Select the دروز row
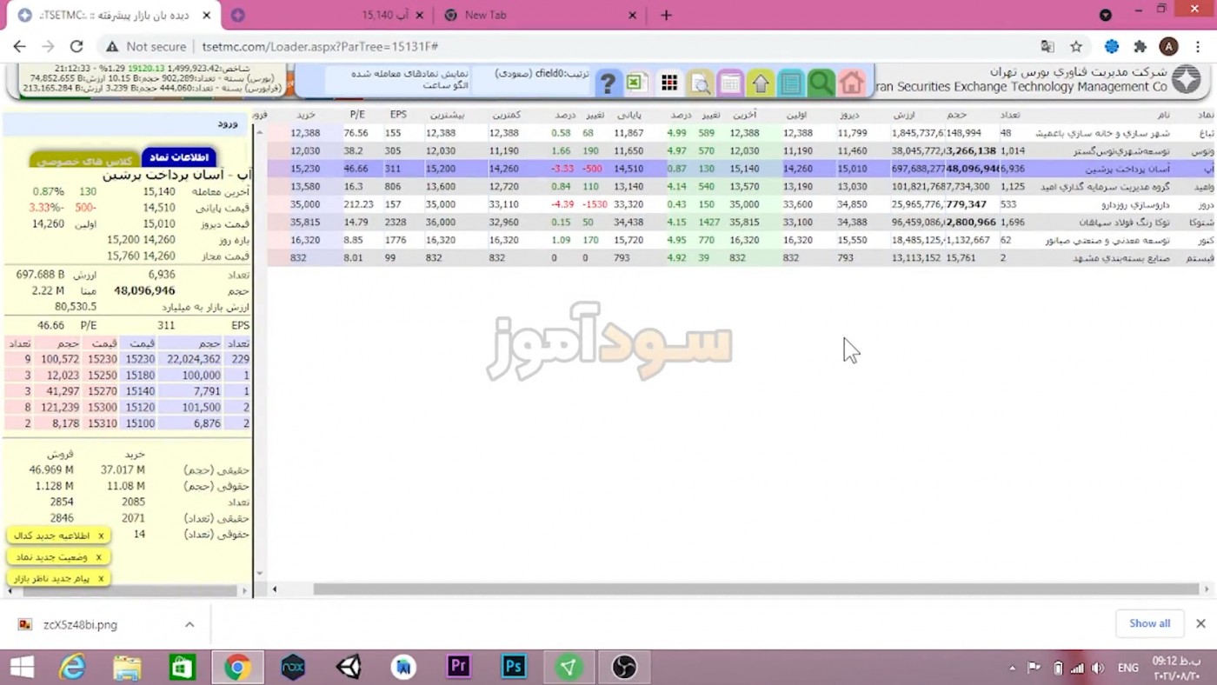Image resolution: width=1217 pixels, height=685 pixels. 741,204
